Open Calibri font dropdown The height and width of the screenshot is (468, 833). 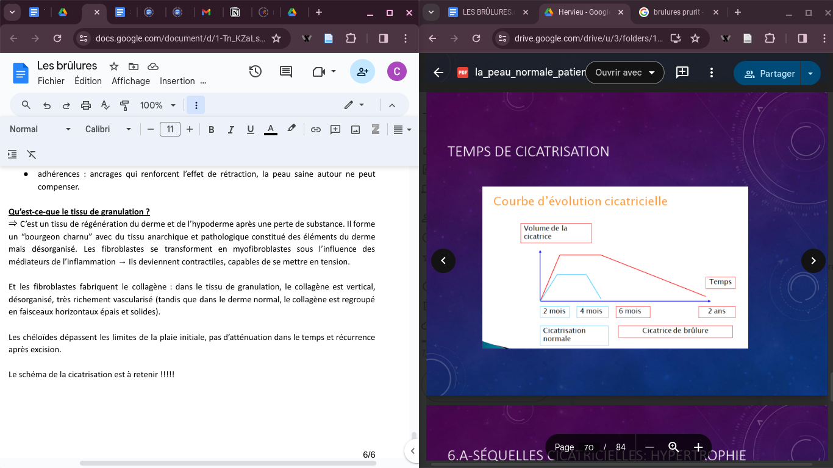tap(108, 129)
